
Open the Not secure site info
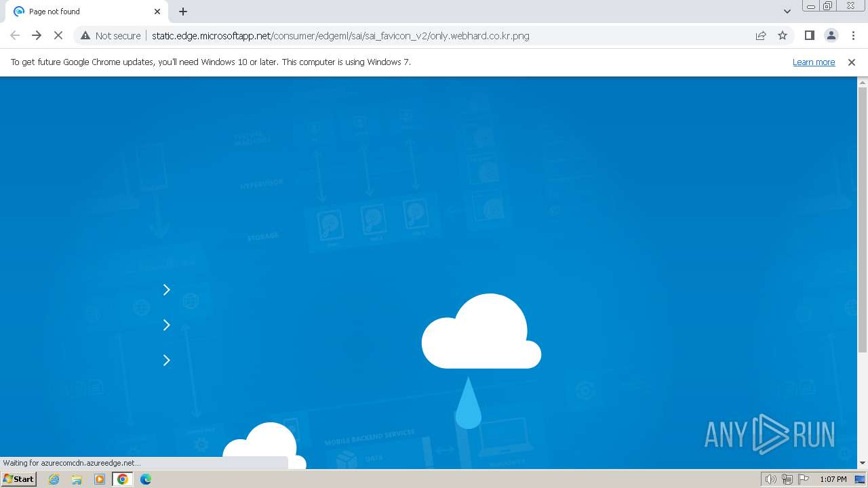point(111,35)
